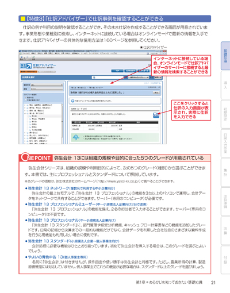The width and height of the screenshot is (230, 293).
Task: Click the magnifier icon in the search field
Action: 94,78
